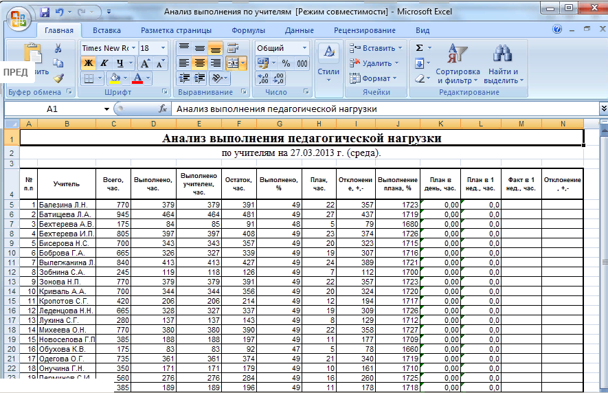Open the number format dropdown 'Общий'
The width and height of the screenshot is (608, 393).
tap(304, 48)
